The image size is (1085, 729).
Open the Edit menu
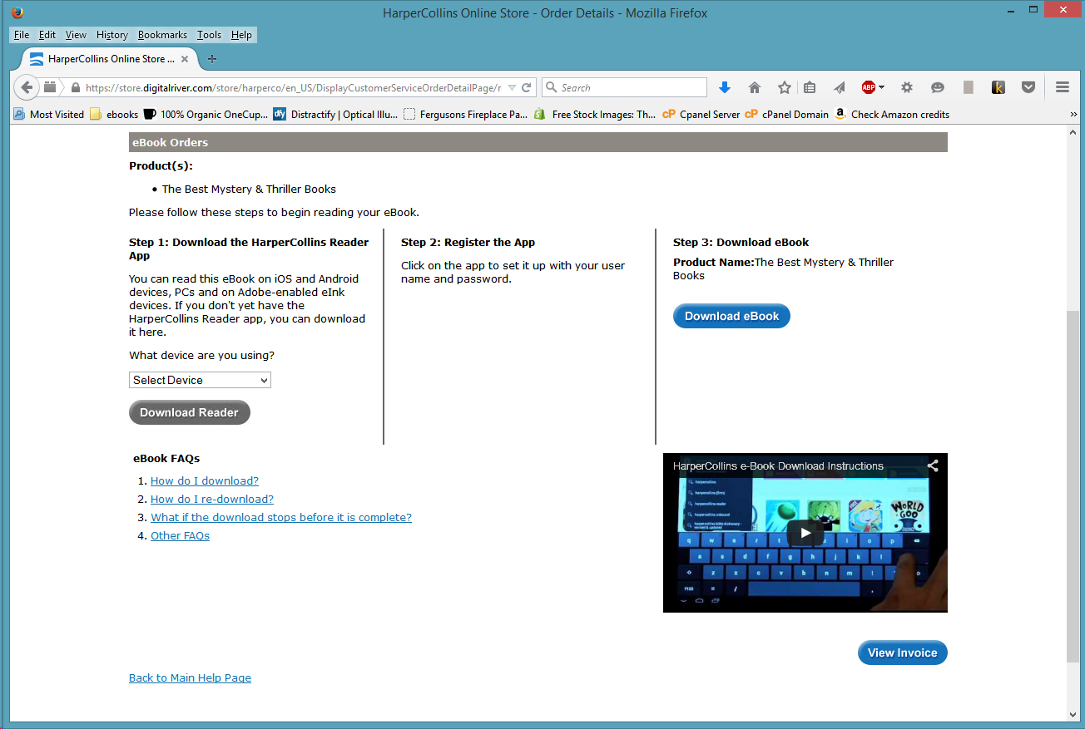point(47,35)
